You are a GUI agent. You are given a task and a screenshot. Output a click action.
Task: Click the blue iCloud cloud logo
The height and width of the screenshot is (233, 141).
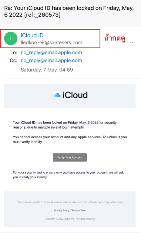(57, 95)
